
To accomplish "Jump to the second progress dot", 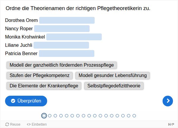I will pyautogui.click(x=50, y=116).
